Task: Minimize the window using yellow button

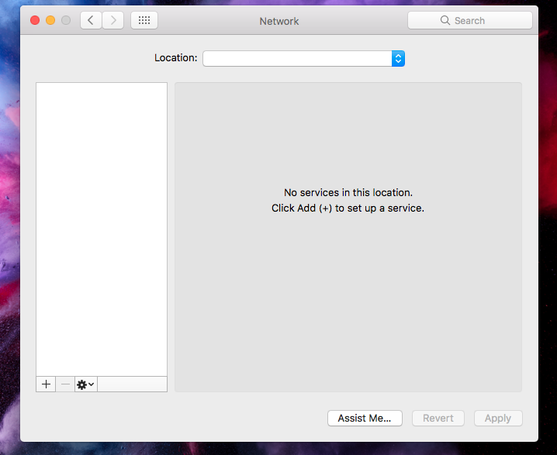Action: [x=50, y=21]
